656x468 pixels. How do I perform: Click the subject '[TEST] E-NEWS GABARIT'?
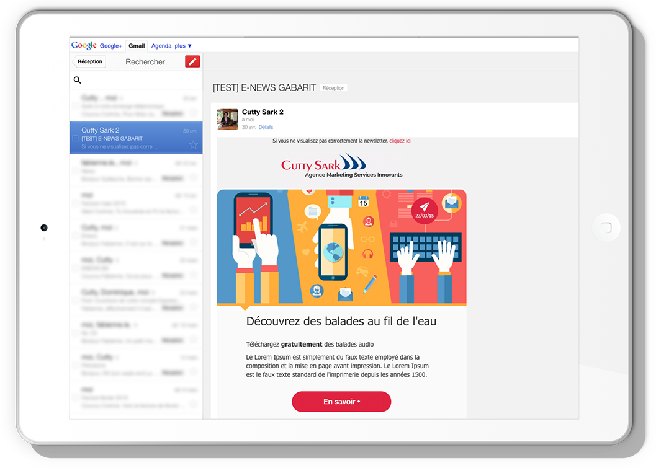click(x=264, y=88)
